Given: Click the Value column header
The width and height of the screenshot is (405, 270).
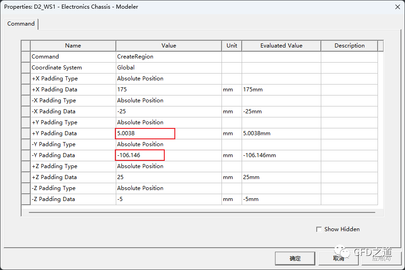Looking at the screenshot, I should 168,46.
